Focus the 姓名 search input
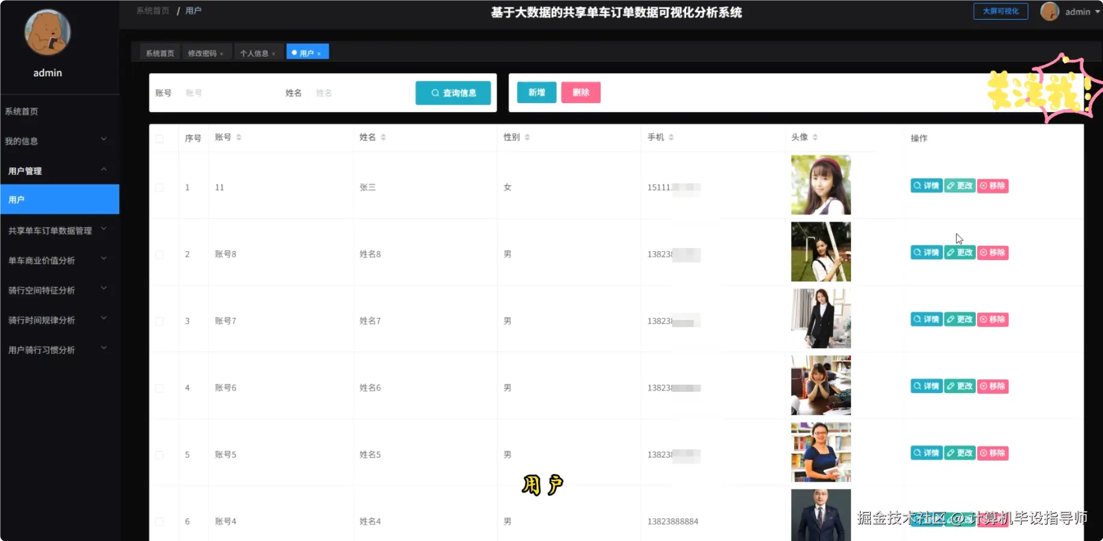1103x541 pixels. click(x=360, y=93)
